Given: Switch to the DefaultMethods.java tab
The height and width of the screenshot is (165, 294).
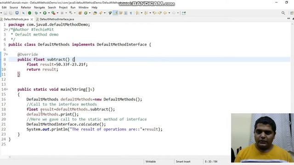Looking at the screenshot, I should pos(16,19).
